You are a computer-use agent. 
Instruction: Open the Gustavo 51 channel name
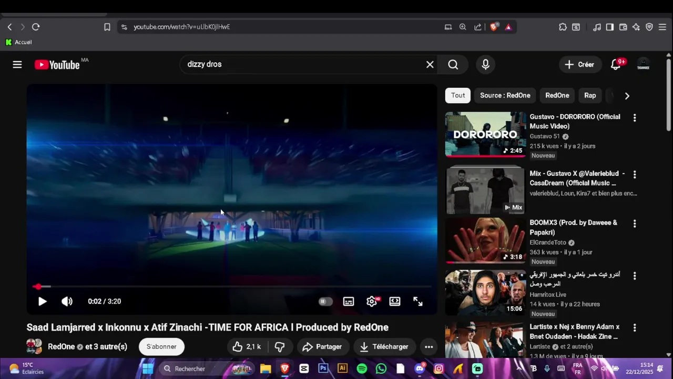pyautogui.click(x=545, y=136)
